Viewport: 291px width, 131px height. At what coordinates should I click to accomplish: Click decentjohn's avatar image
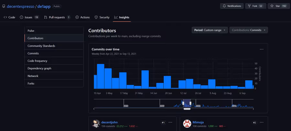tap(96, 124)
